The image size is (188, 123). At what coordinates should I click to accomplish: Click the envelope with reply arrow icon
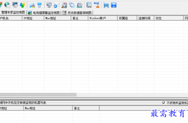point(57,5)
